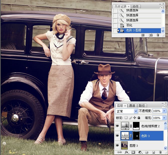The width and height of the screenshot is (168, 155).
Task: Close the 图层 tab
Action: click(x=125, y=106)
